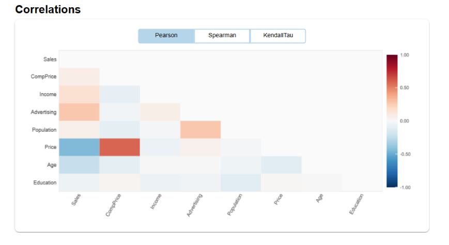Click the Correlations section heading
449x245 pixels.
coord(48,9)
